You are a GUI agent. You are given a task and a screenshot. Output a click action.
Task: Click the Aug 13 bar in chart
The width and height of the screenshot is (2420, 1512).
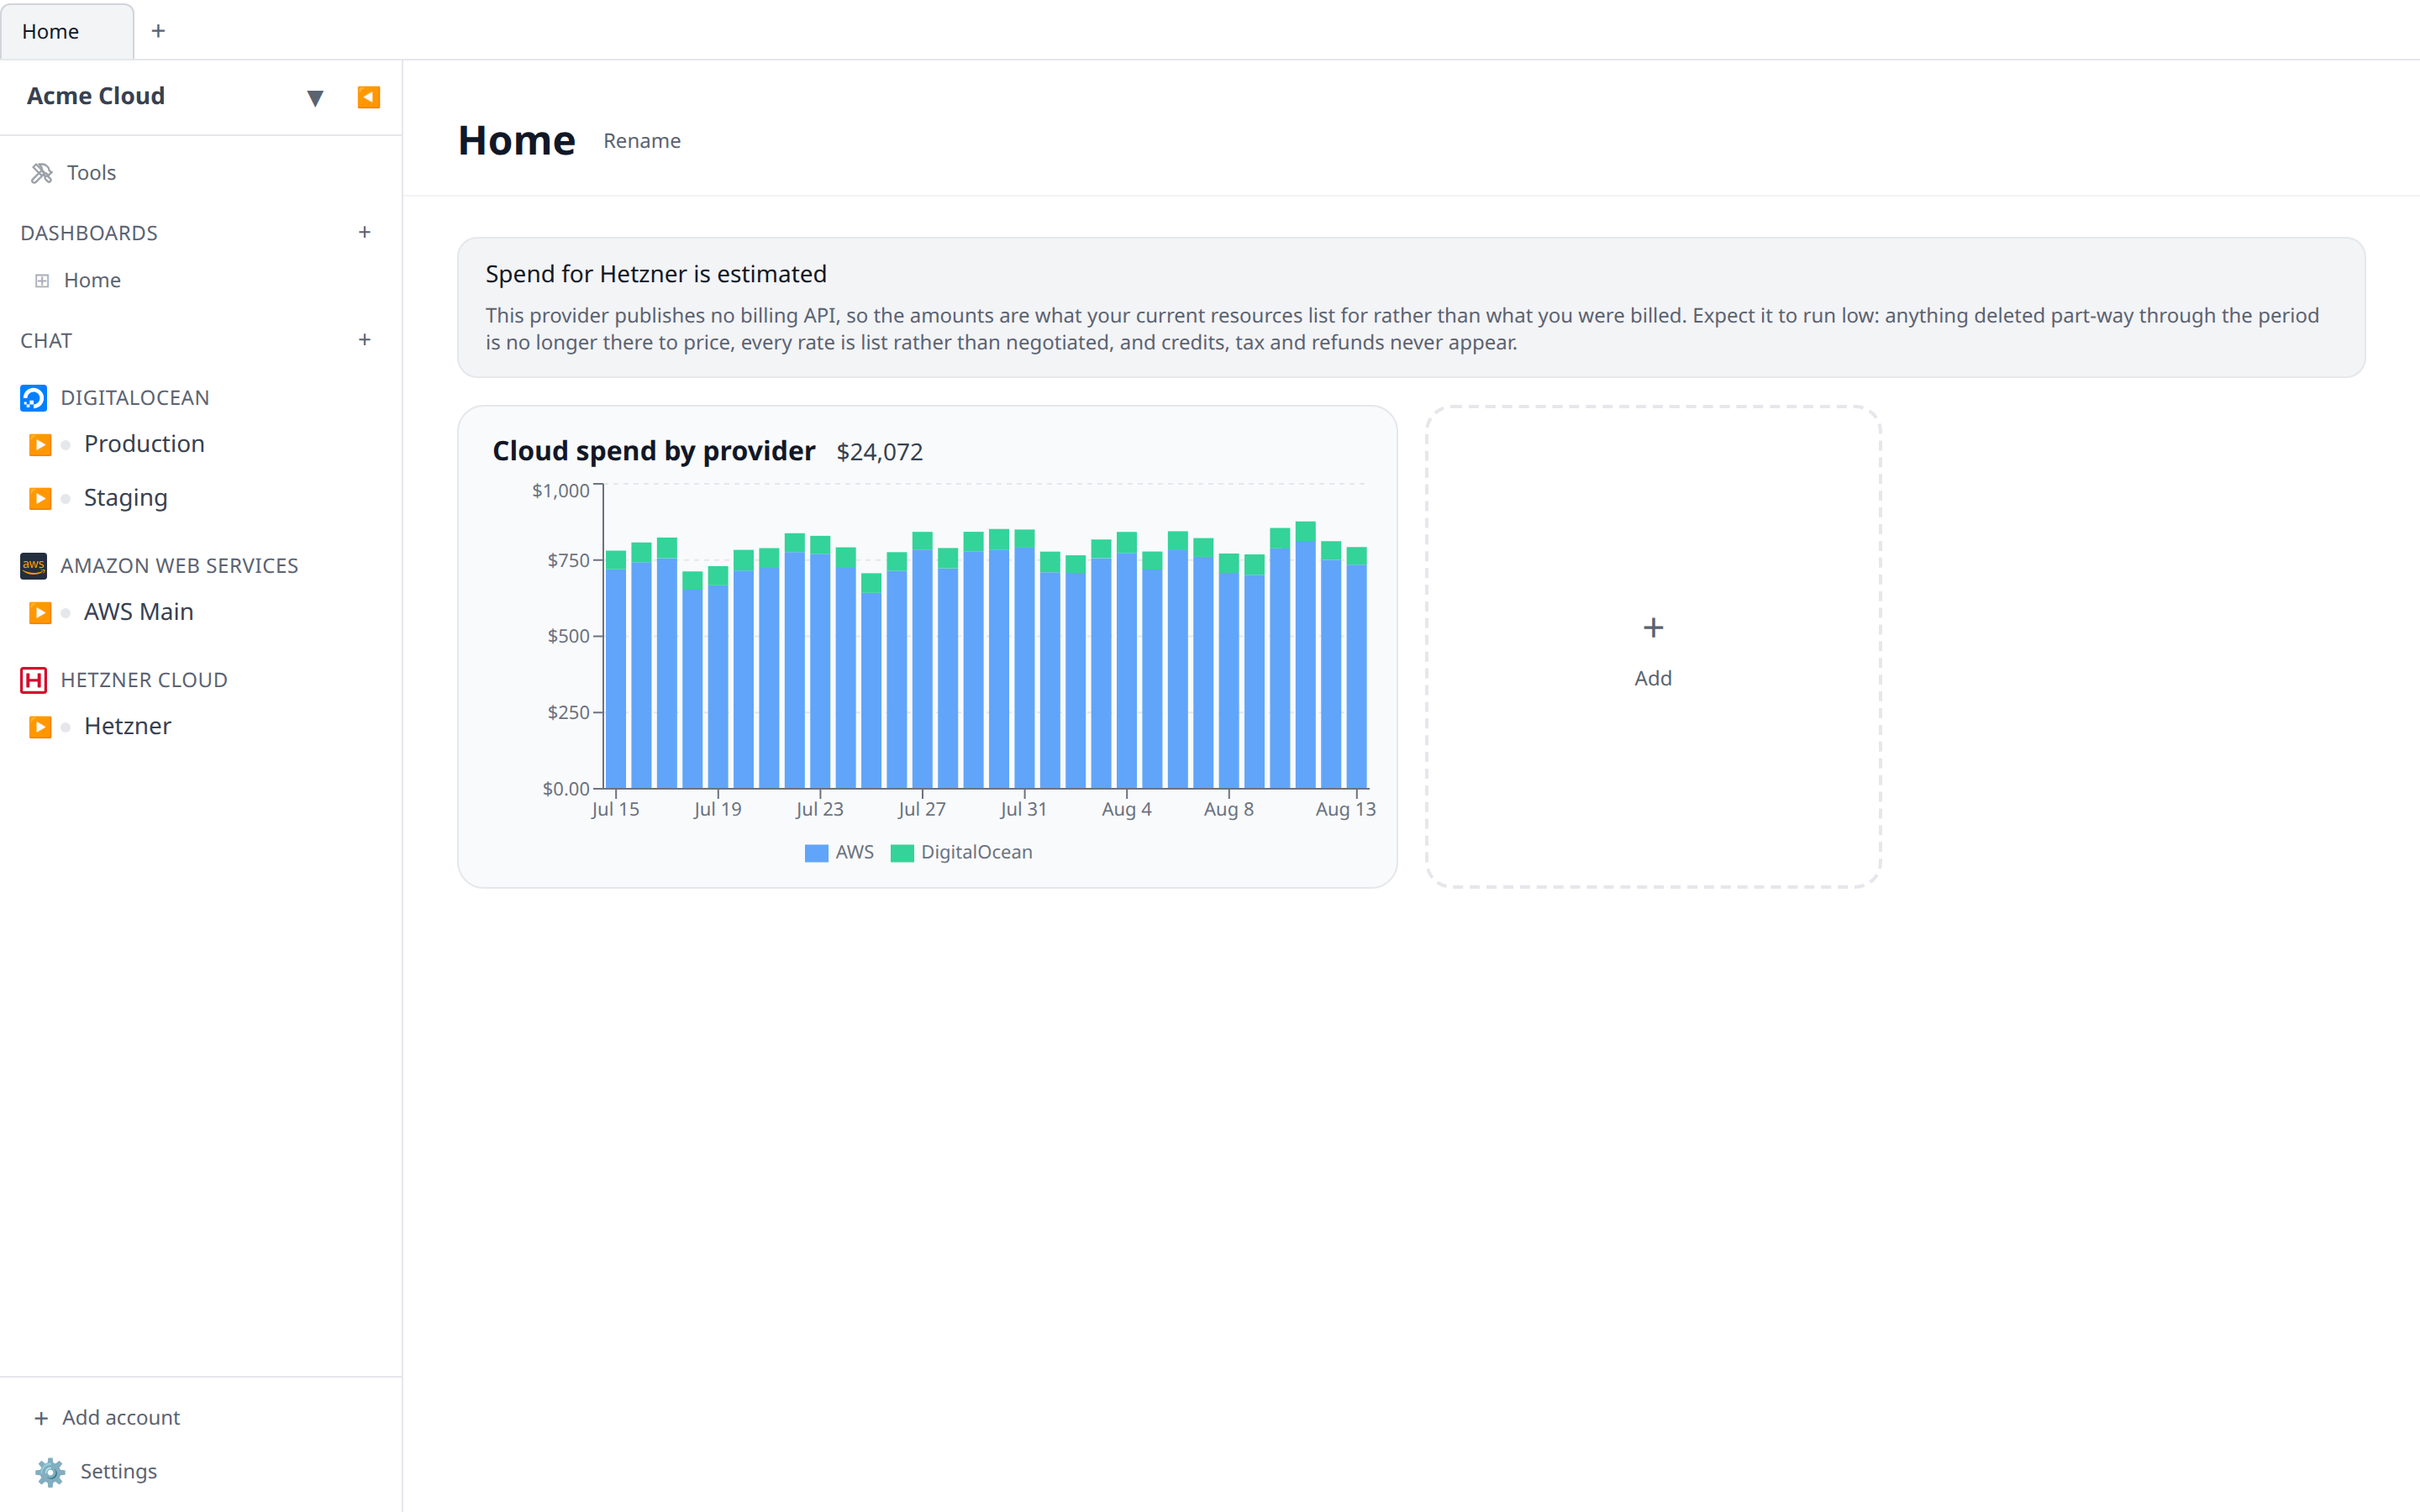tap(1356, 668)
